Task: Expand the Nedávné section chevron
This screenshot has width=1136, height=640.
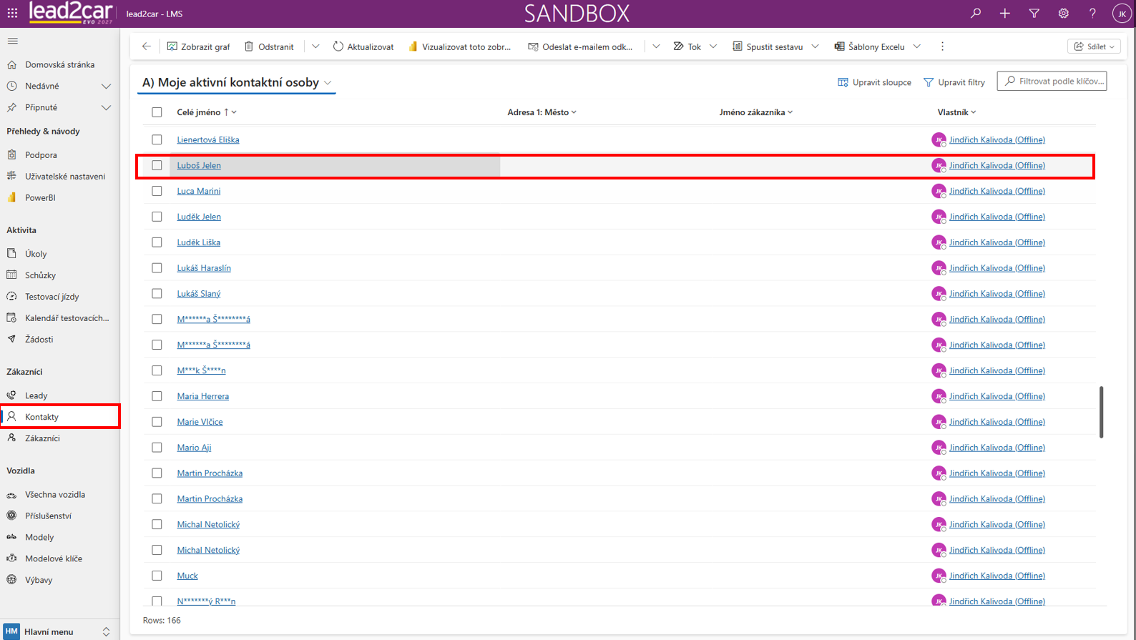Action: 106,87
